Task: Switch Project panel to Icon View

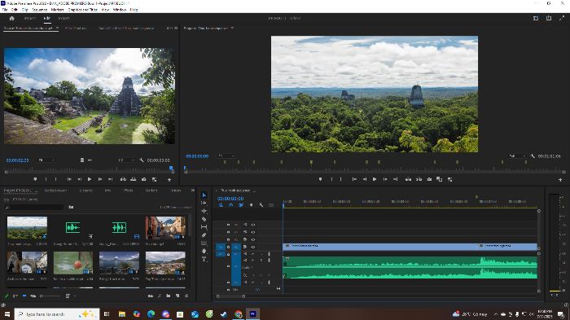Action: tap(24, 296)
